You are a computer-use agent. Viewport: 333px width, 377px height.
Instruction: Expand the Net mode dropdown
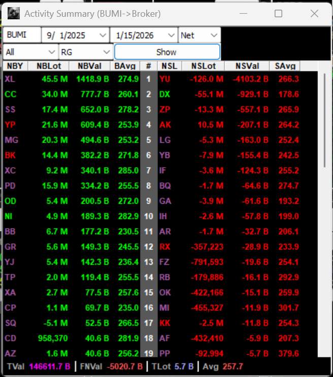click(214, 36)
